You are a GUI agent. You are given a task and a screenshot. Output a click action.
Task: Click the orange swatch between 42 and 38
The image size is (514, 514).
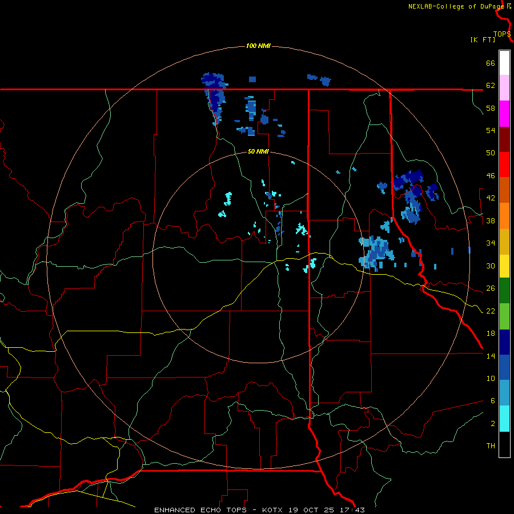click(504, 216)
